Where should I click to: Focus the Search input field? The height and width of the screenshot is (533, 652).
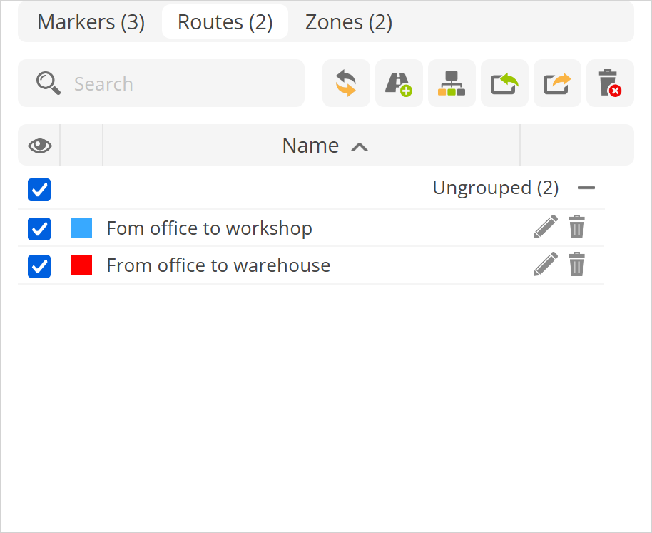(178, 84)
